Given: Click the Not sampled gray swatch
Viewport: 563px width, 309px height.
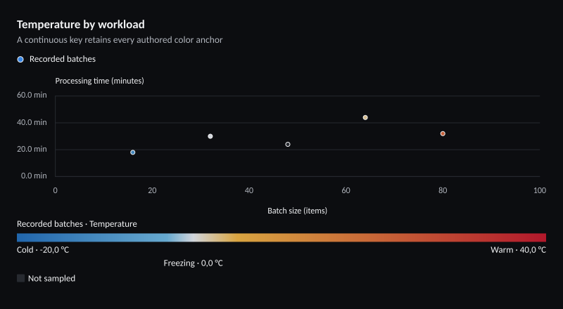Looking at the screenshot, I should click(x=21, y=278).
